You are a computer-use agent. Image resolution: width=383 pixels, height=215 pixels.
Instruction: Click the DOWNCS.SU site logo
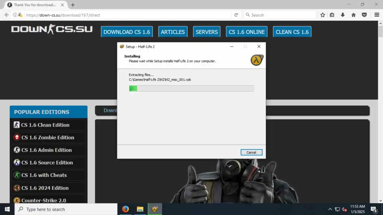point(52,29)
